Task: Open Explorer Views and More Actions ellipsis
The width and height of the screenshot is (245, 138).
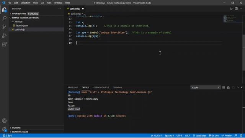Action: coord(60,8)
